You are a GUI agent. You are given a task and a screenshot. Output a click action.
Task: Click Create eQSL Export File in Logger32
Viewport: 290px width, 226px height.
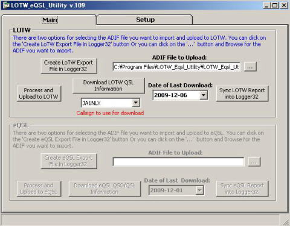[69, 161]
